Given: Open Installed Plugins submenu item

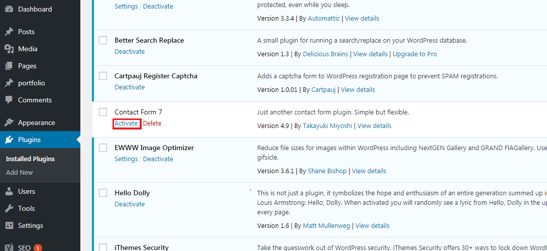Looking at the screenshot, I should click(x=30, y=159).
